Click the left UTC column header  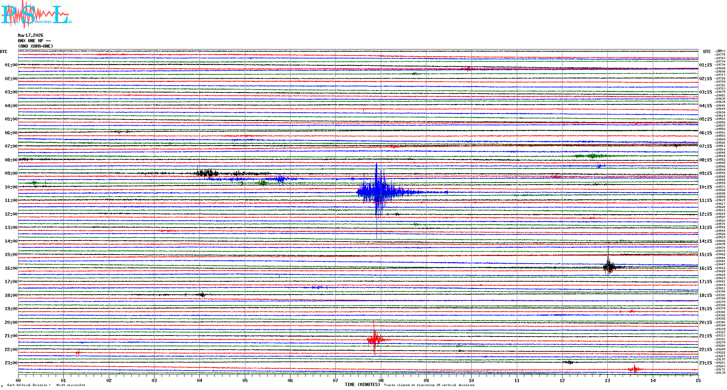(x=4, y=52)
